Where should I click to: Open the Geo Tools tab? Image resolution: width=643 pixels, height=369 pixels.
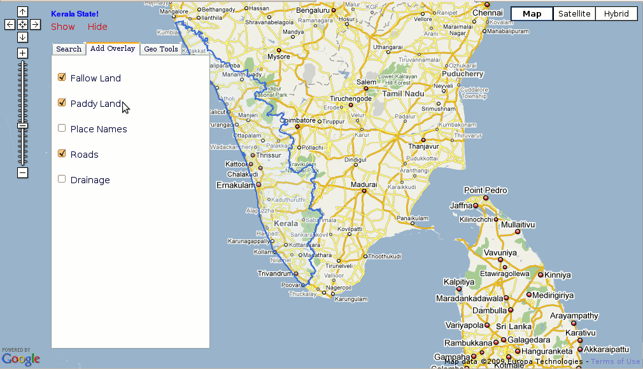(x=160, y=48)
